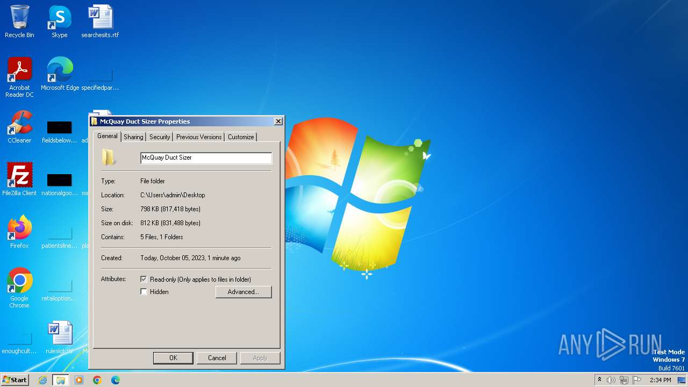Open the searchesits.rtf document icon
688x387 pixels.
point(100,21)
